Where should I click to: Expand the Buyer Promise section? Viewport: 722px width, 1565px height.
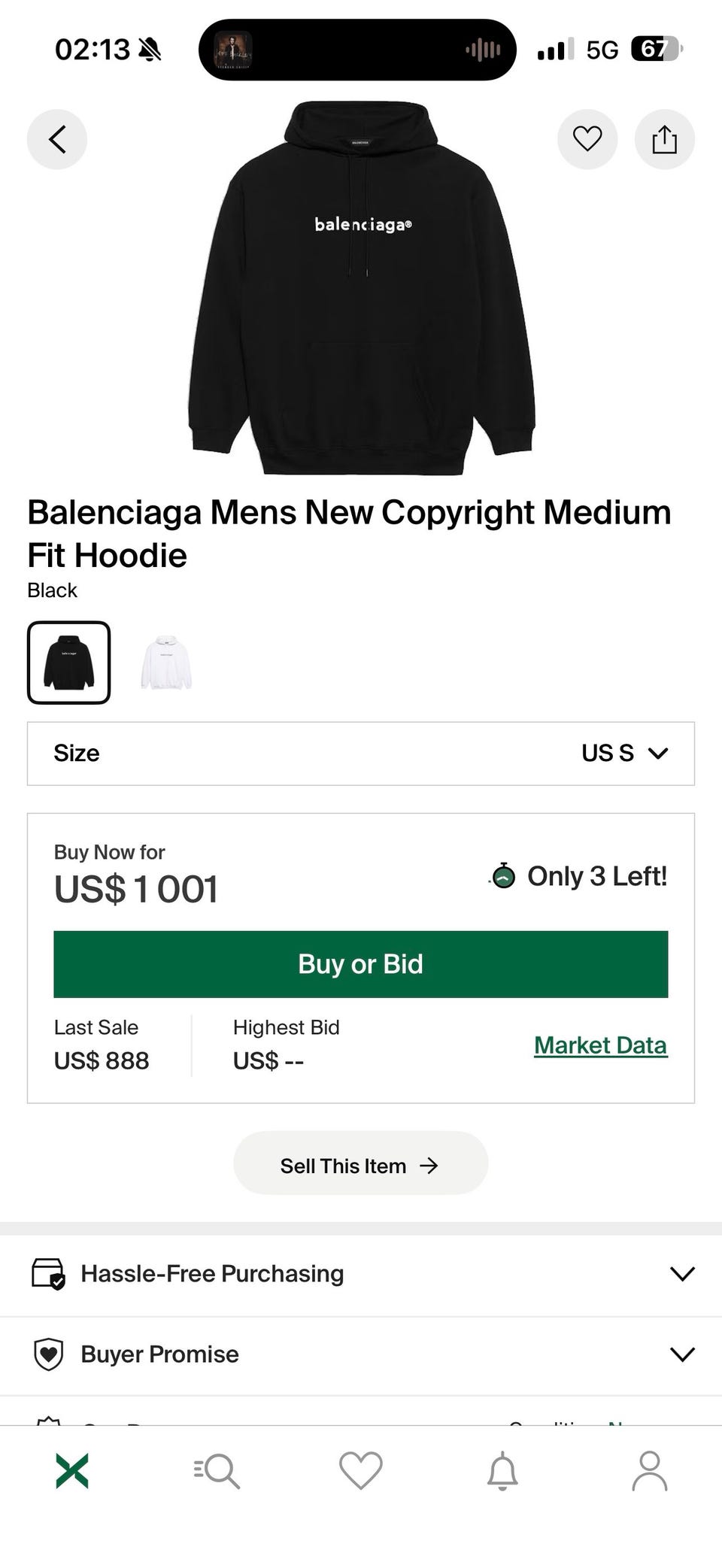[361, 1354]
